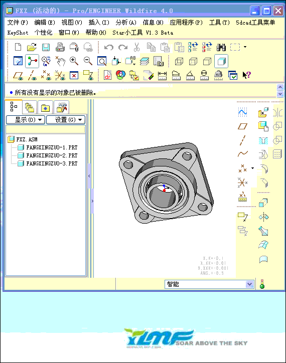Enable shaded display mode
This screenshot has height=363, width=286.
221,61
